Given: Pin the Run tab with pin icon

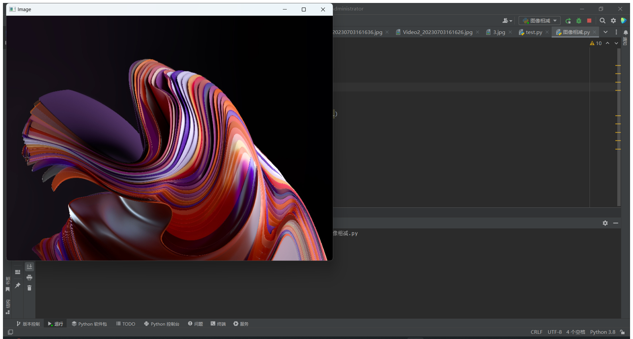Looking at the screenshot, I should [x=18, y=285].
